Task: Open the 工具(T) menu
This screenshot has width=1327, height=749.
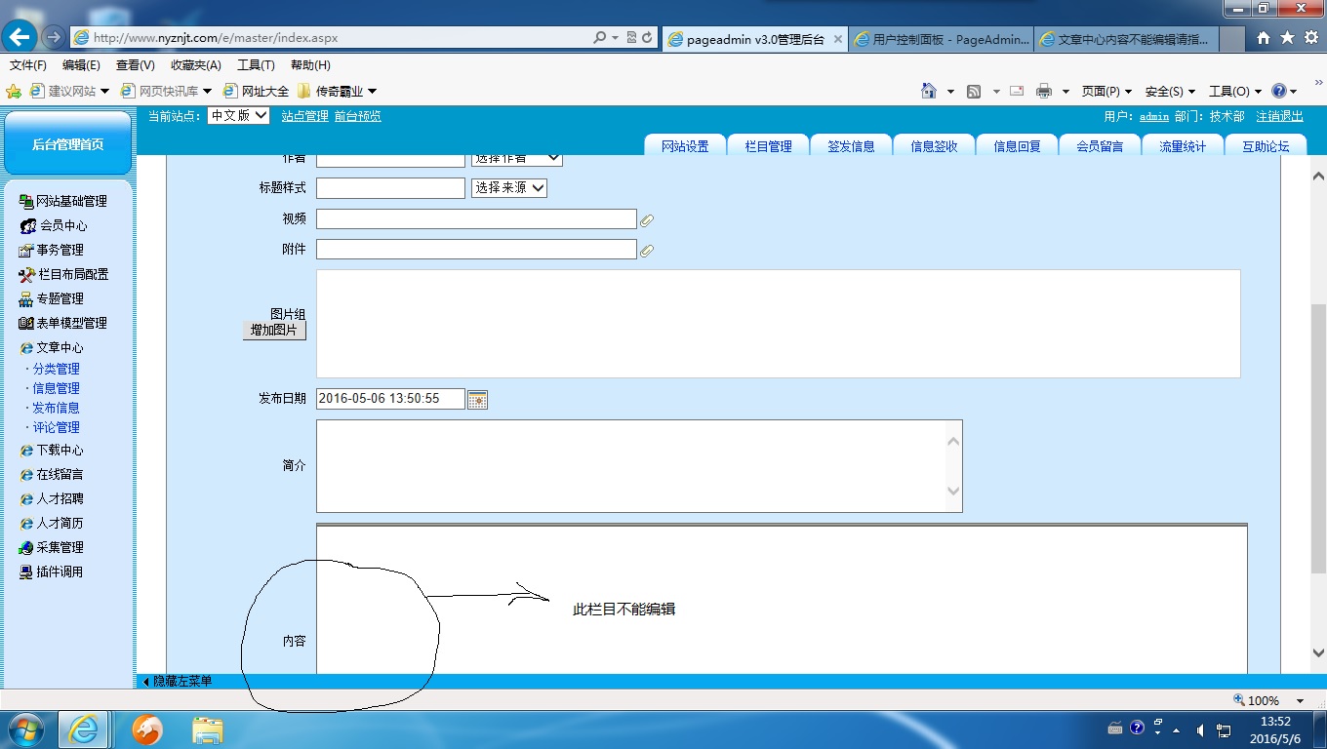Action: click(x=256, y=65)
